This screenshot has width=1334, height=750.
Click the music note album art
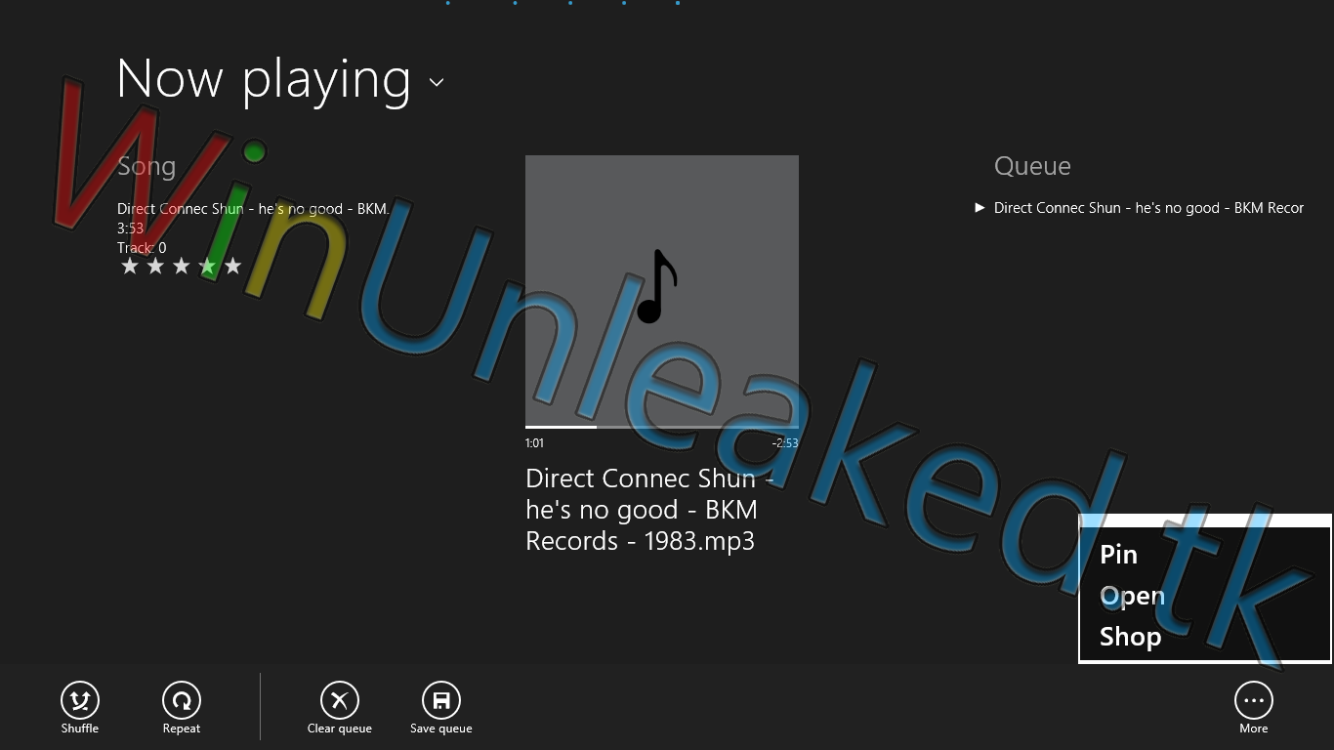661,290
